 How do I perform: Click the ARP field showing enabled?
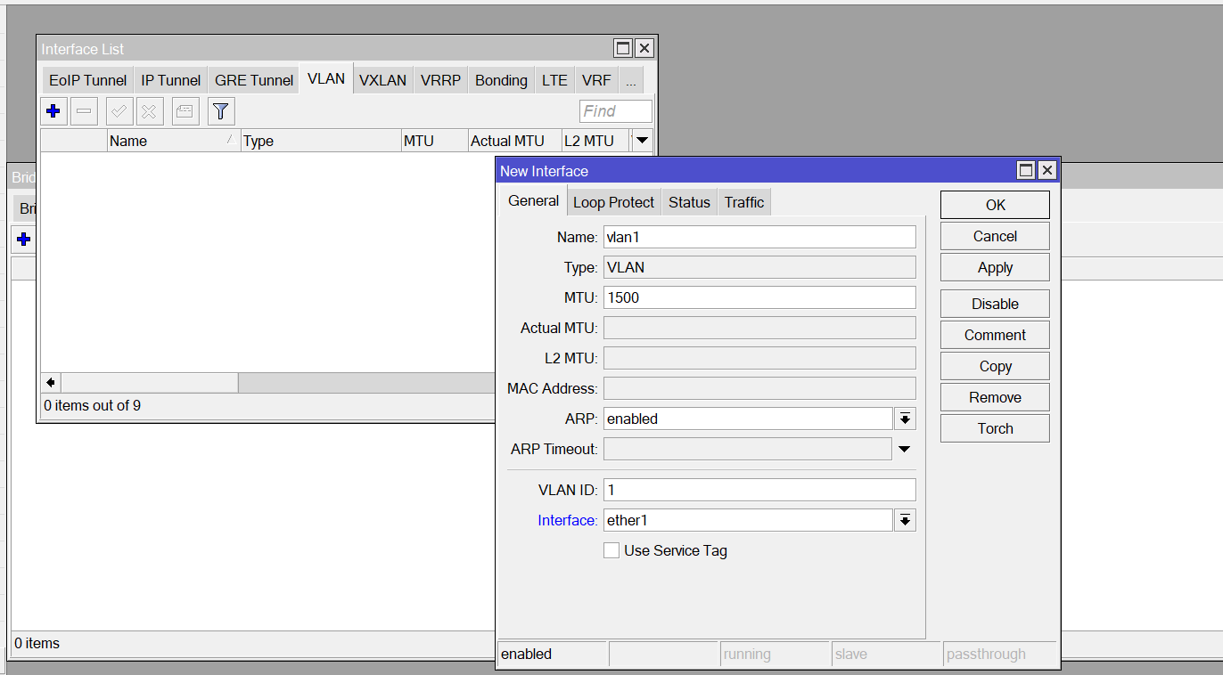748,419
